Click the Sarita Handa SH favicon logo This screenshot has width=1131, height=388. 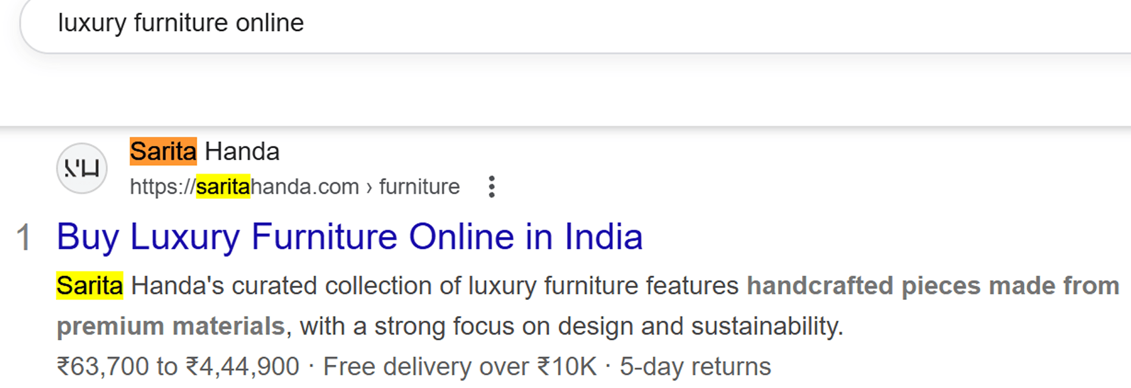coord(82,168)
